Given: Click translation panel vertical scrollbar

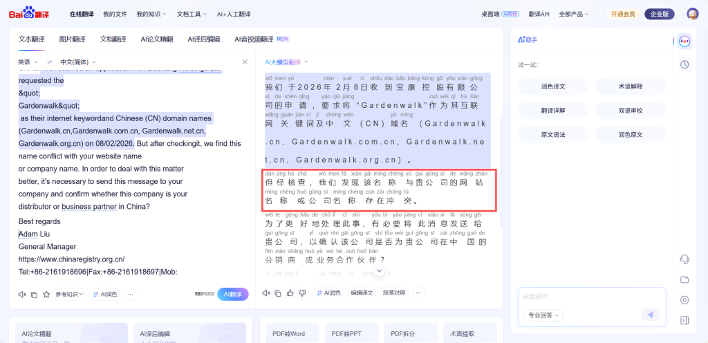Looking at the screenshot, I should [x=500, y=171].
